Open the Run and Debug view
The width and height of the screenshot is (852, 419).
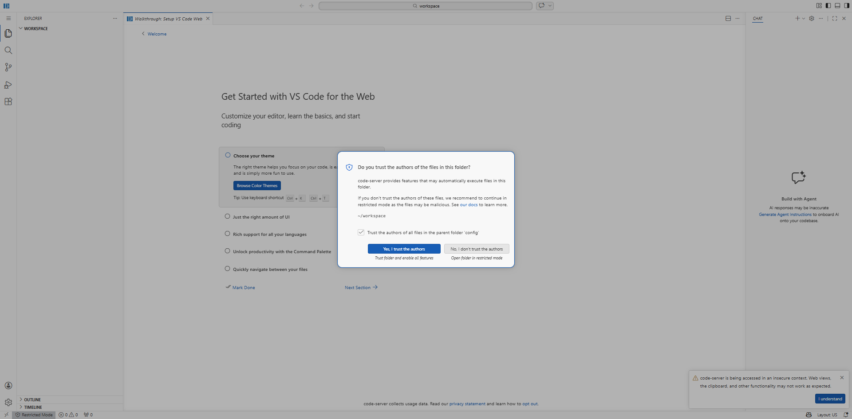pyautogui.click(x=8, y=85)
